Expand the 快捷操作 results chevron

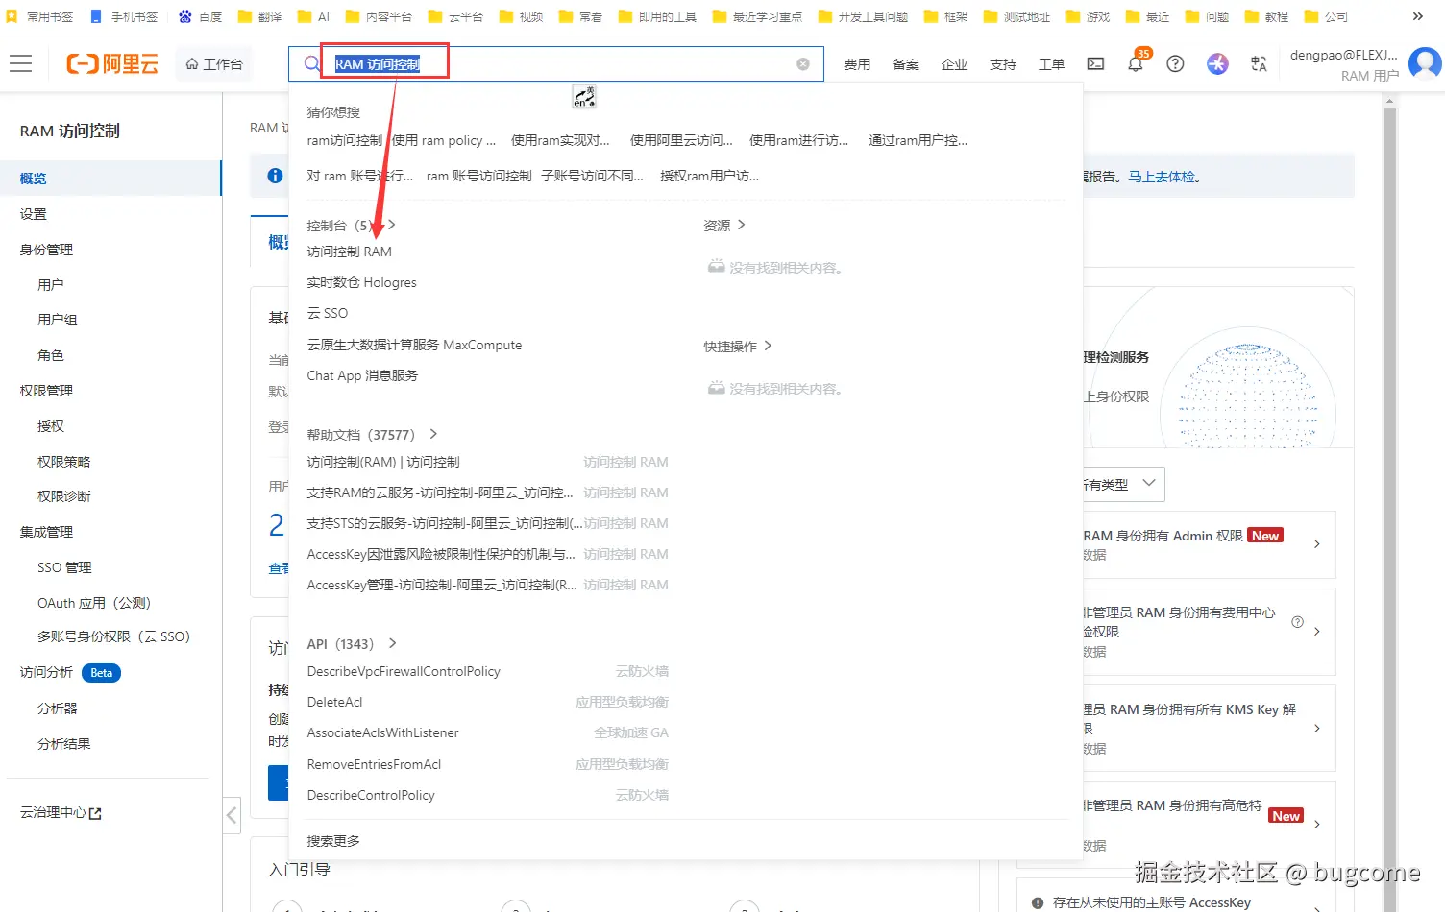tap(768, 346)
